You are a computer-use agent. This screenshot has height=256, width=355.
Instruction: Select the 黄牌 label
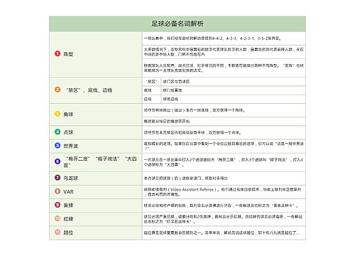[68, 205]
